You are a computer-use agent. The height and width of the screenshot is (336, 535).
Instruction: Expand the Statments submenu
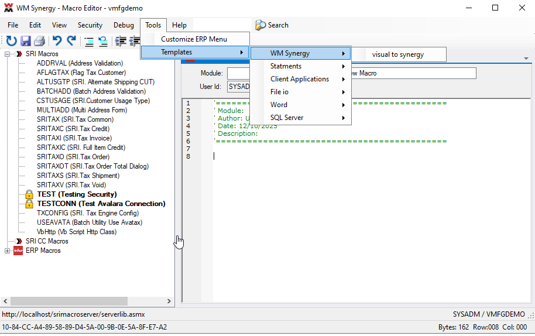pyautogui.click(x=300, y=66)
